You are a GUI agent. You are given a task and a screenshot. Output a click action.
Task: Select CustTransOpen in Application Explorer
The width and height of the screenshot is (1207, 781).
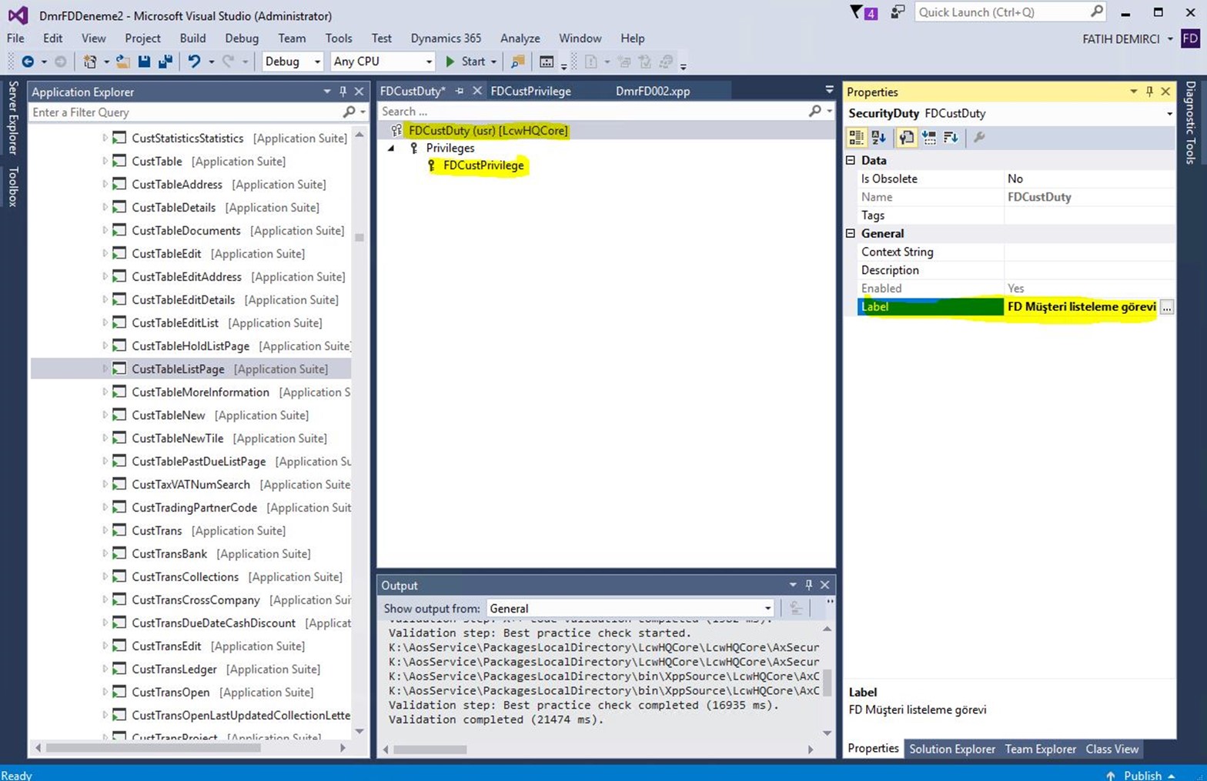170,692
